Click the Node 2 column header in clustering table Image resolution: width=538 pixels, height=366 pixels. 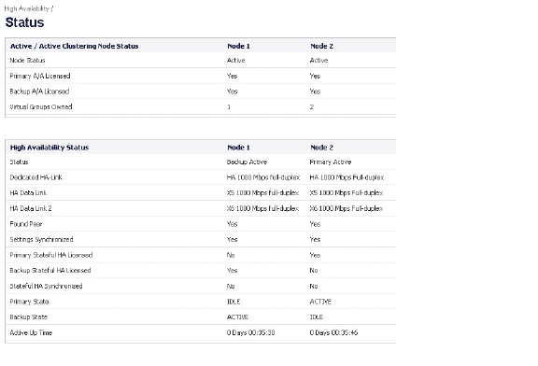coord(321,46)
